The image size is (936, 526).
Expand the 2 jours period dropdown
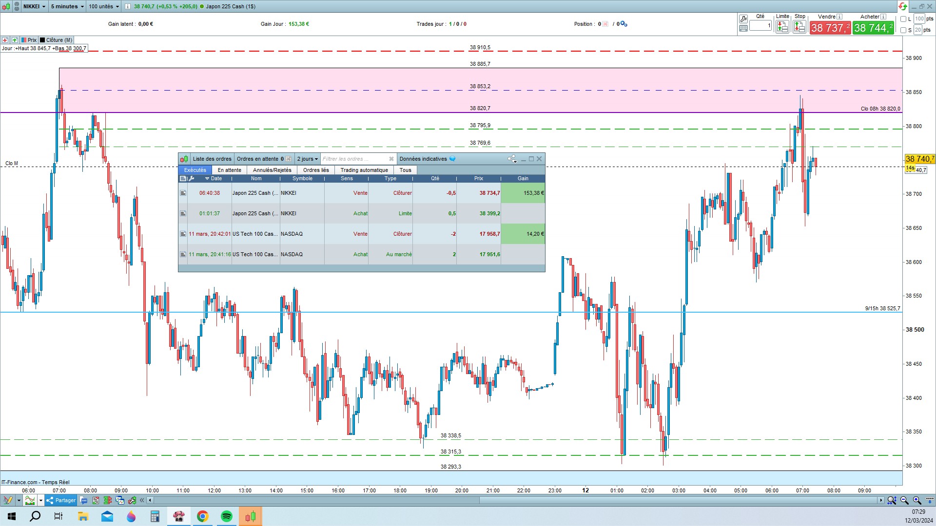pyautogui.click(x=307, y=159)
